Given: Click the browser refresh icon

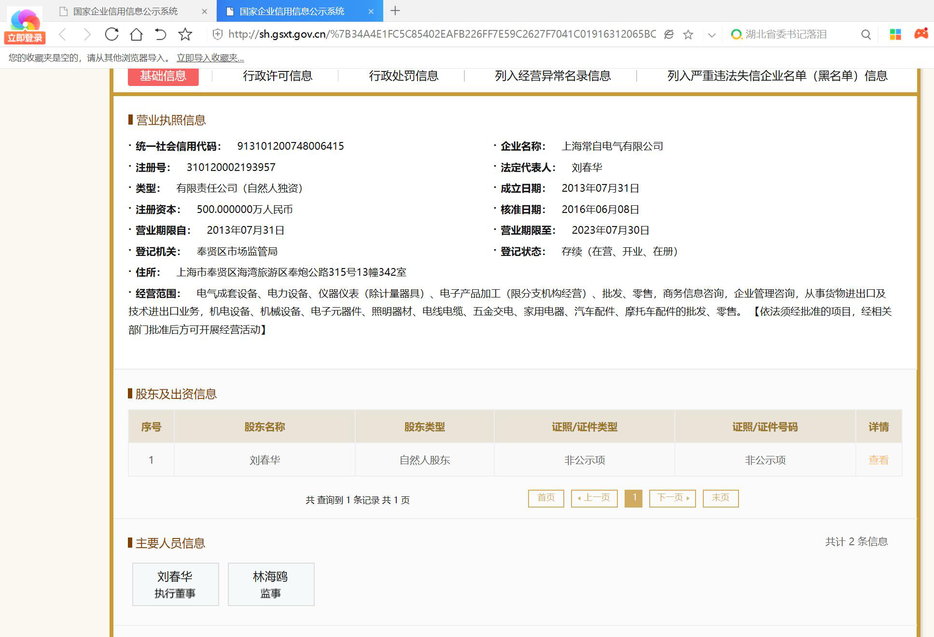Looking at the screenshot, I should [x=112, y=34].
